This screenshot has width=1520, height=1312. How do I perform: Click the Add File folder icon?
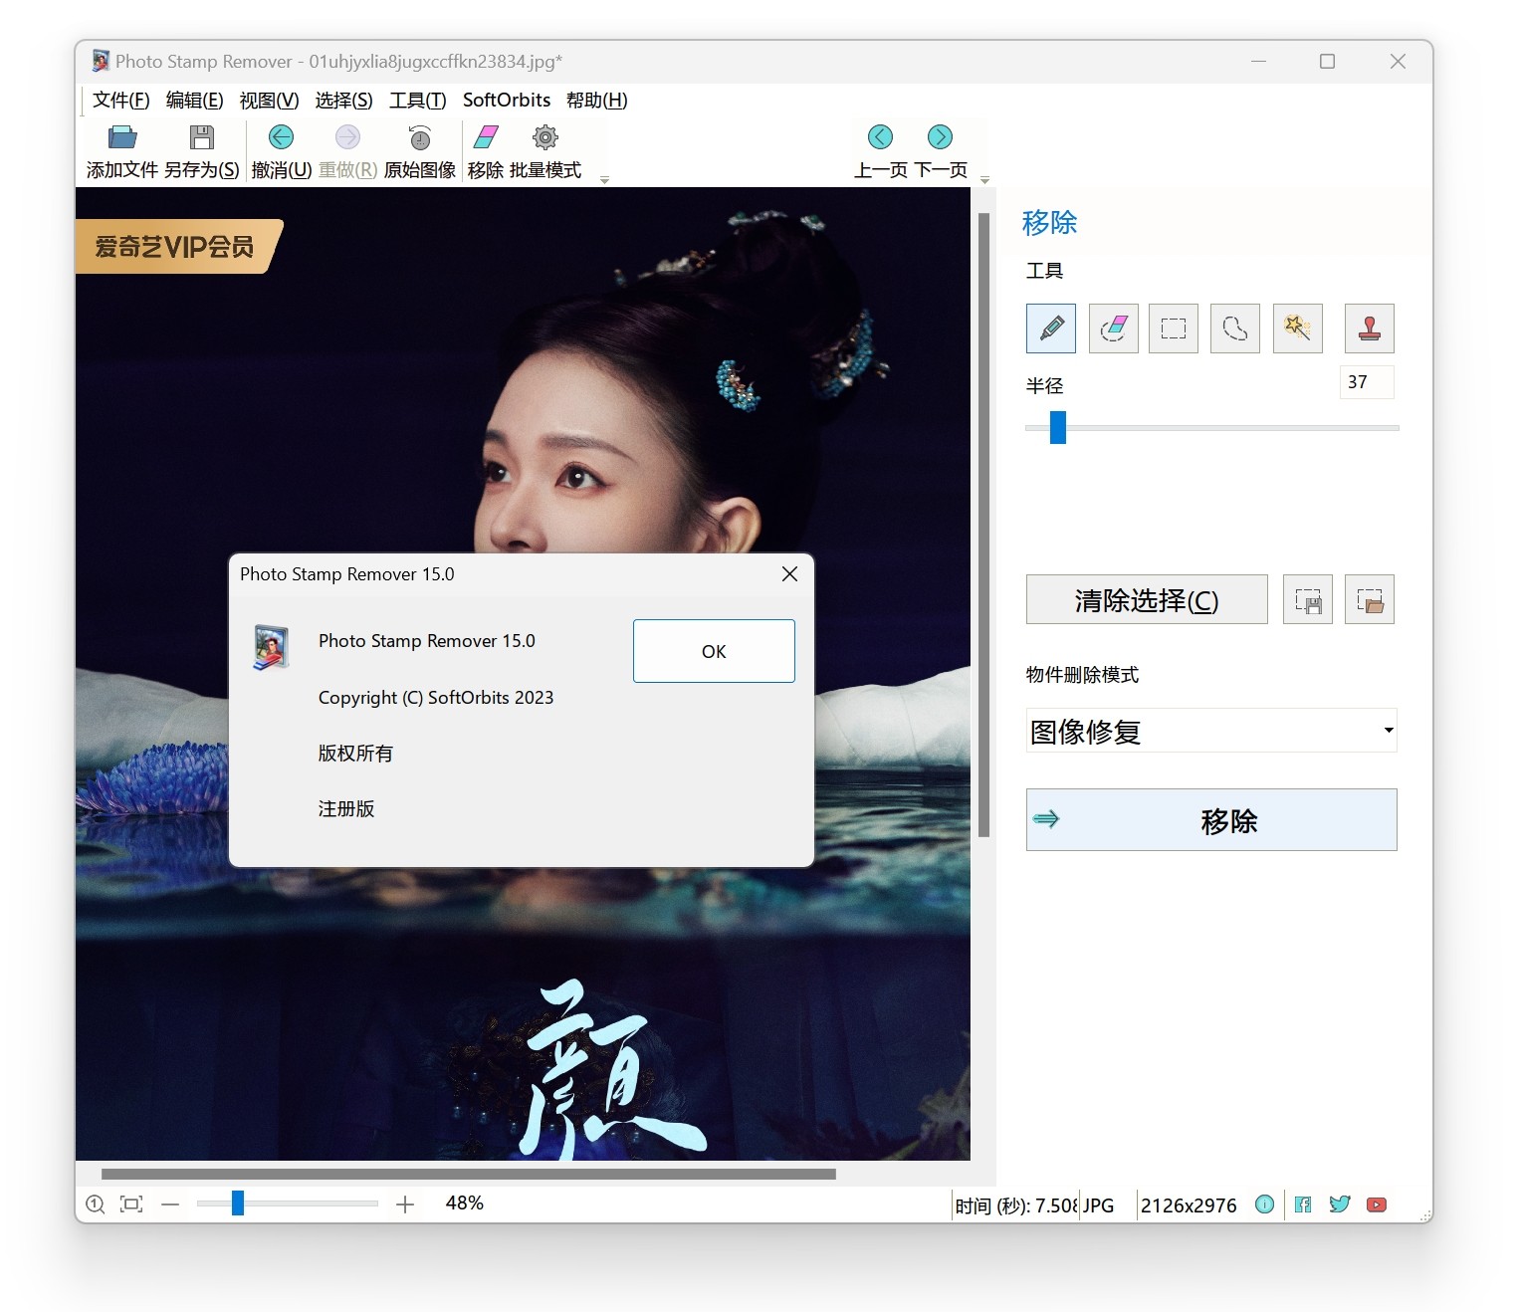(x=122, y=136)
